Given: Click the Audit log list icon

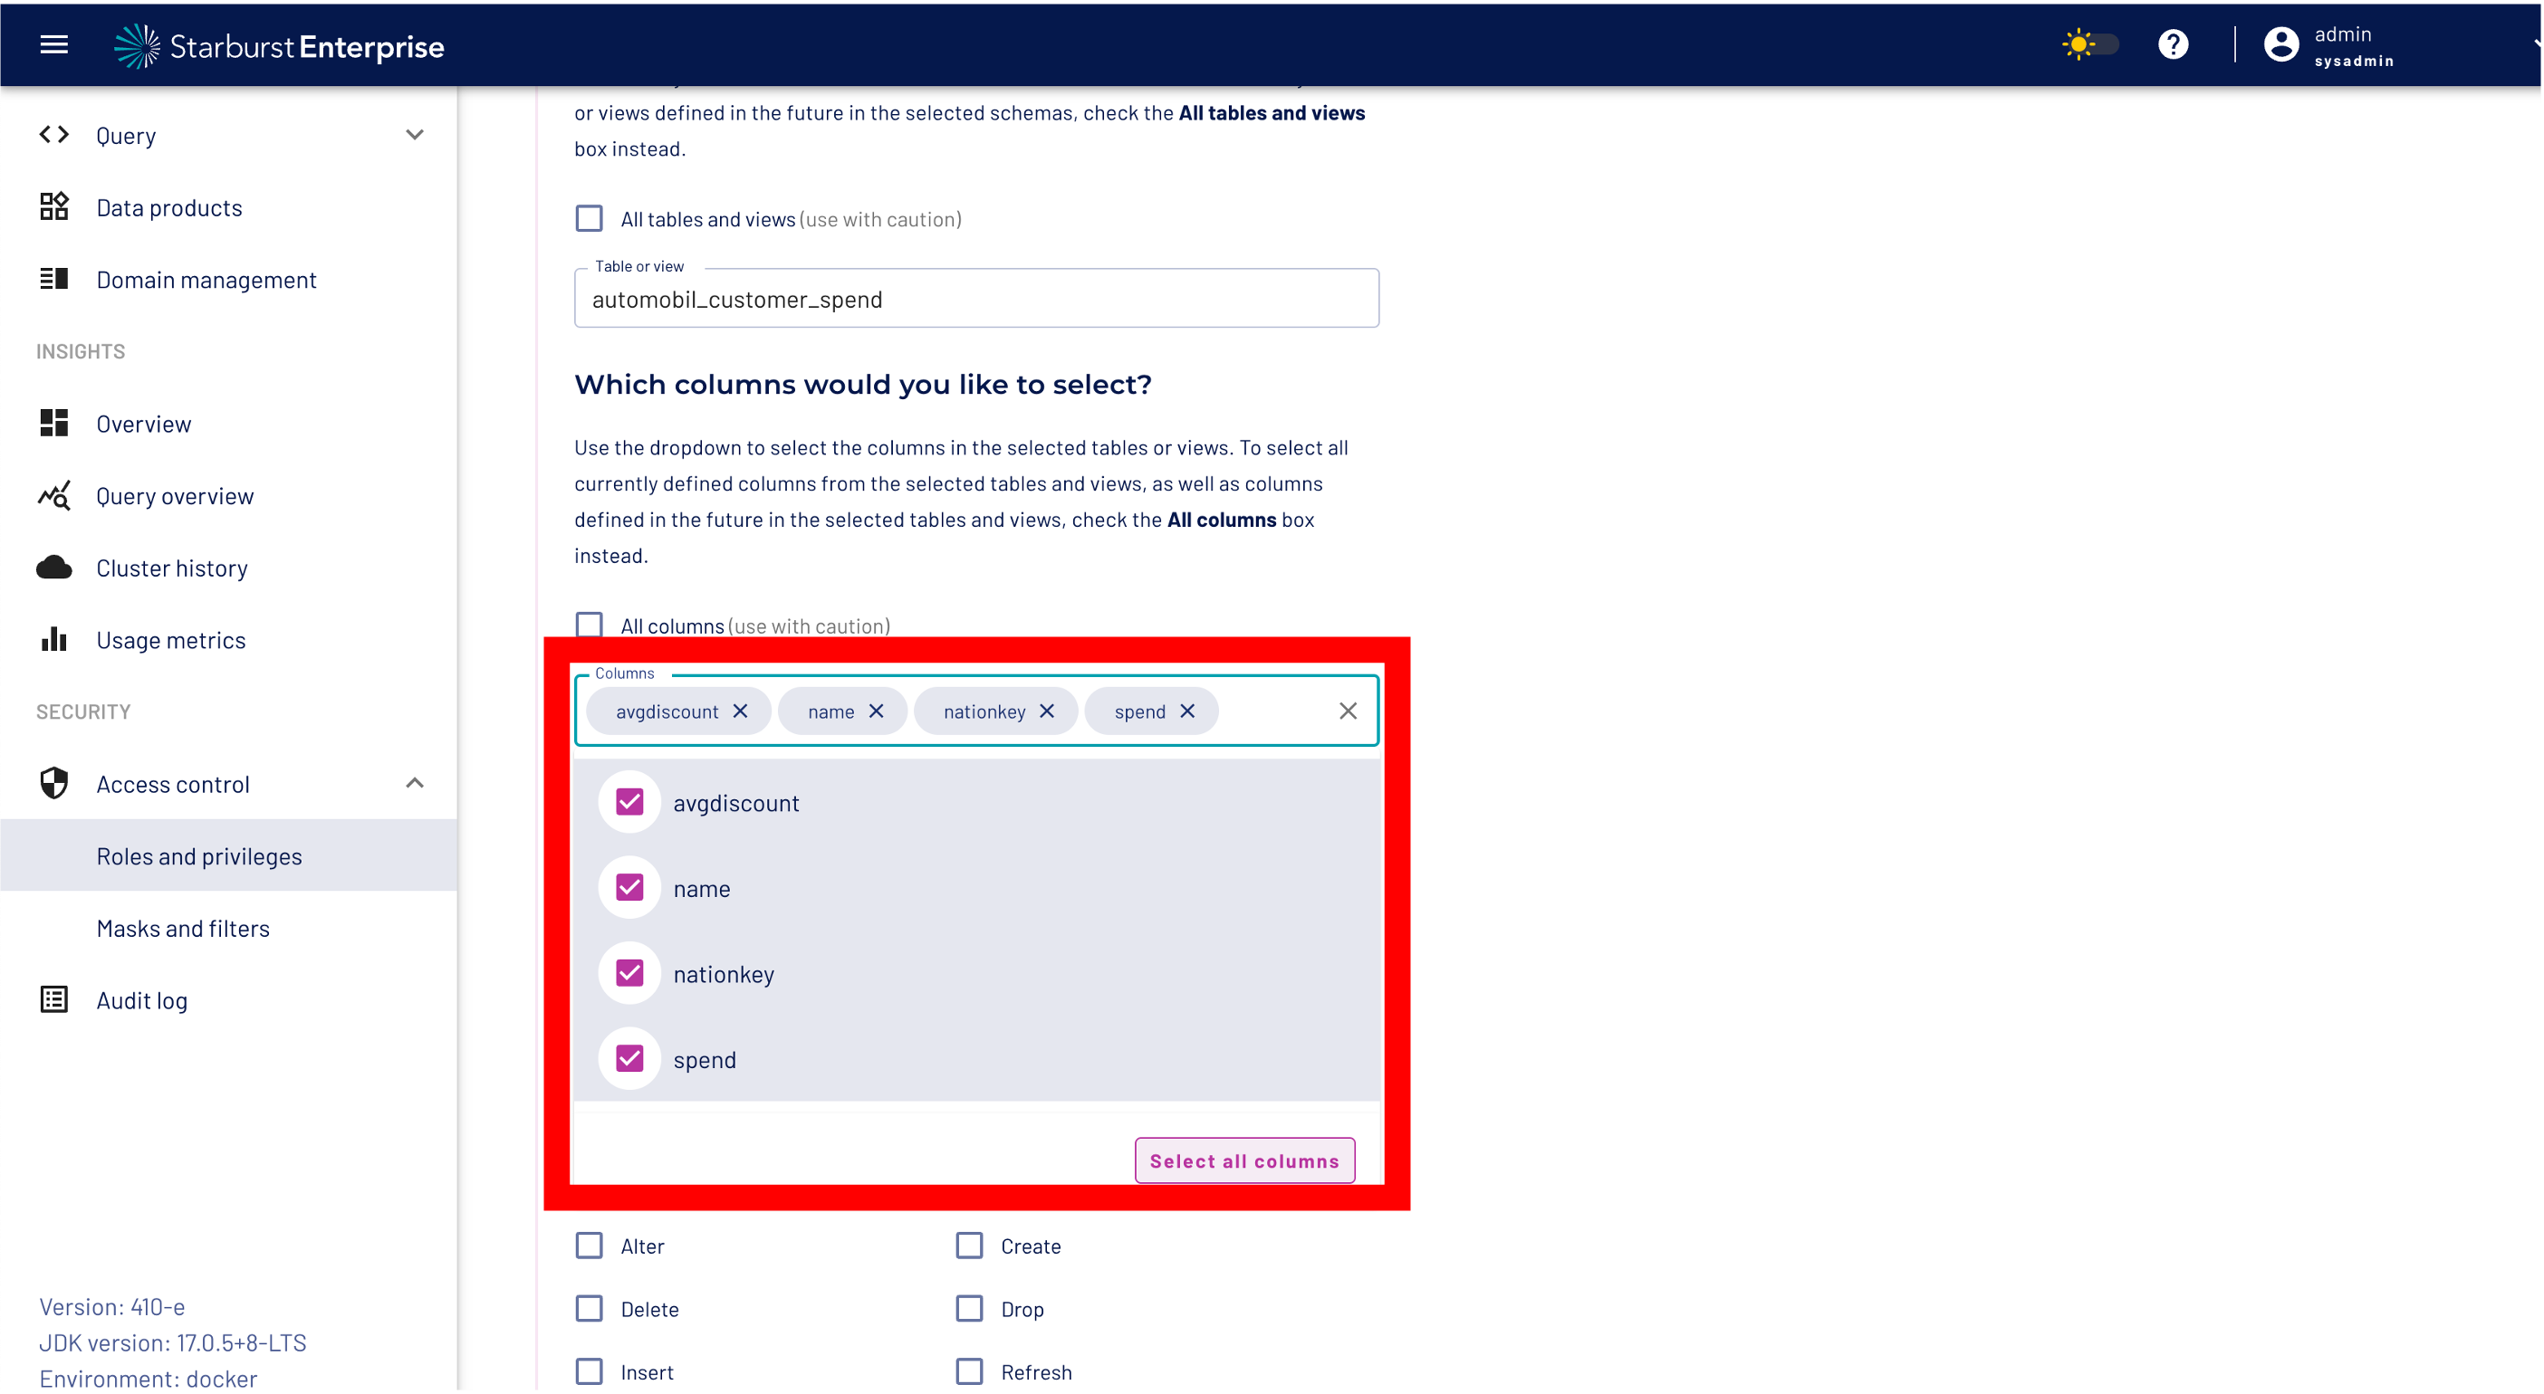Looking at the screenshot, I should pyautogui.click(x=54, y=1000).
